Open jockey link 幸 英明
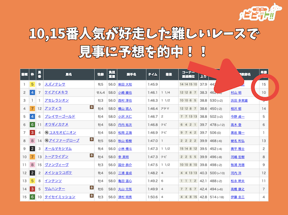This screenshot has height=215, width=288. coord(123,157)
